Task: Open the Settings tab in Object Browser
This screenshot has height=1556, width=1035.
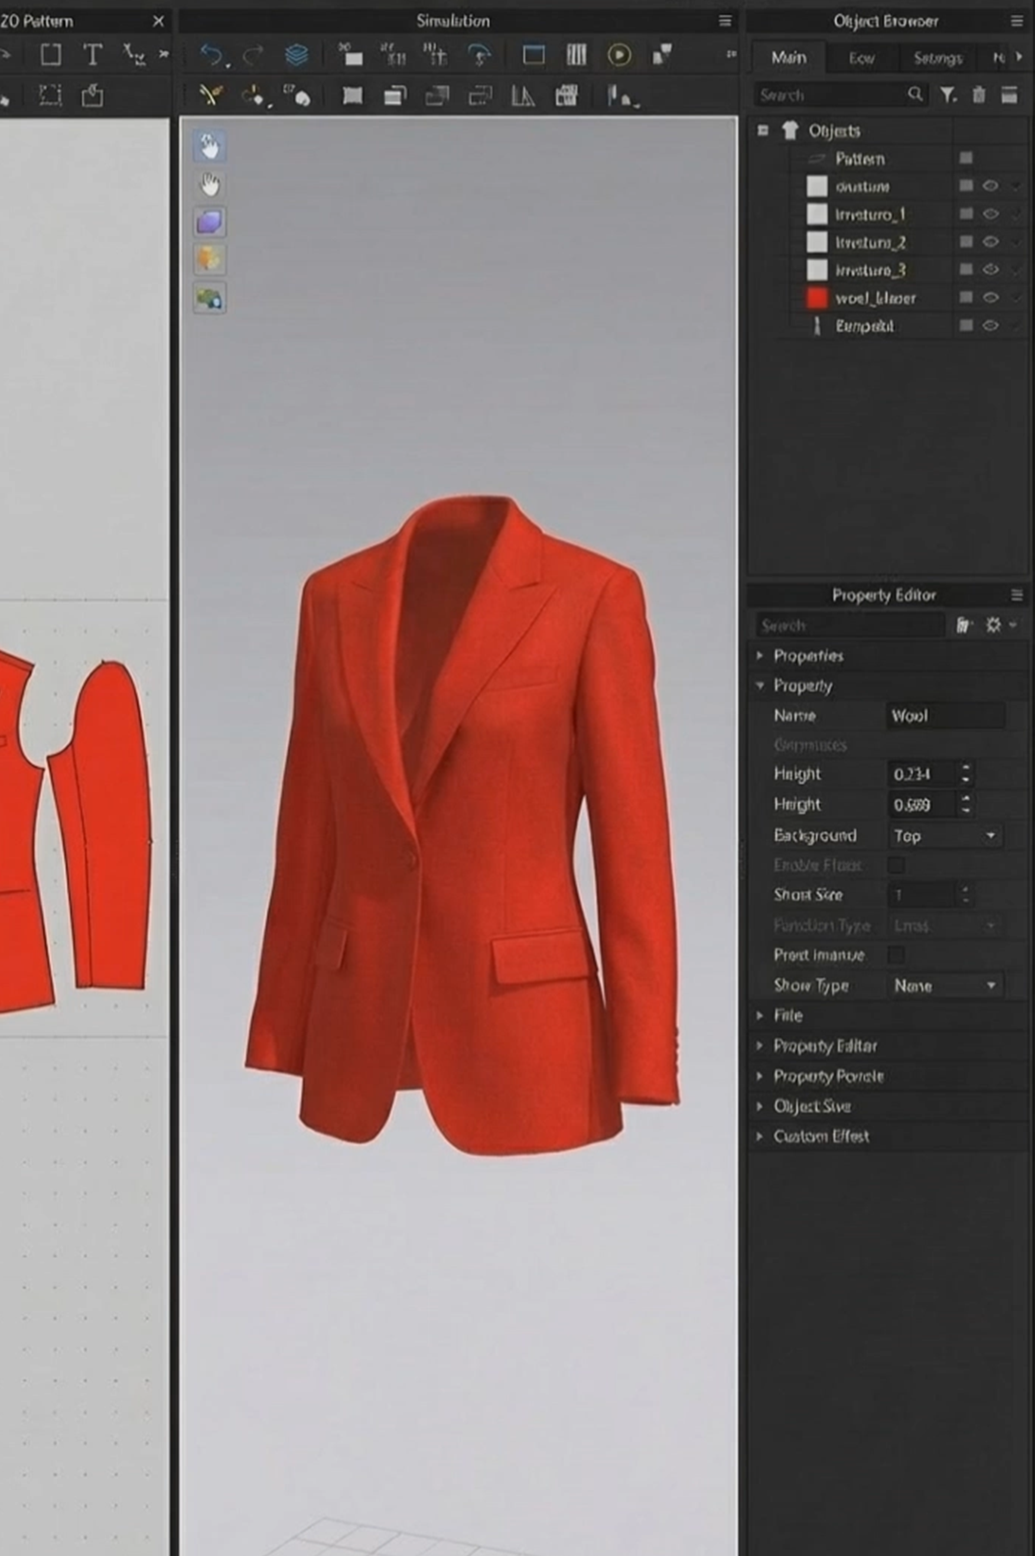Action: point(937,59)
